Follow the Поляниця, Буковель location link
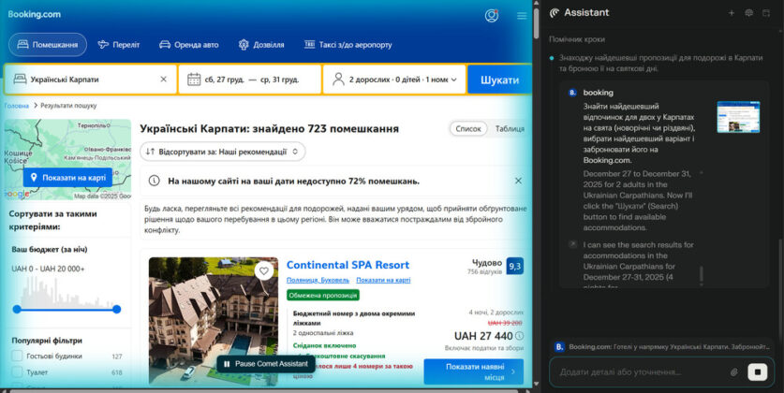 click(318, 280)
